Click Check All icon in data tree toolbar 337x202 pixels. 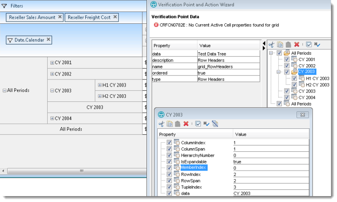[309, 44]
